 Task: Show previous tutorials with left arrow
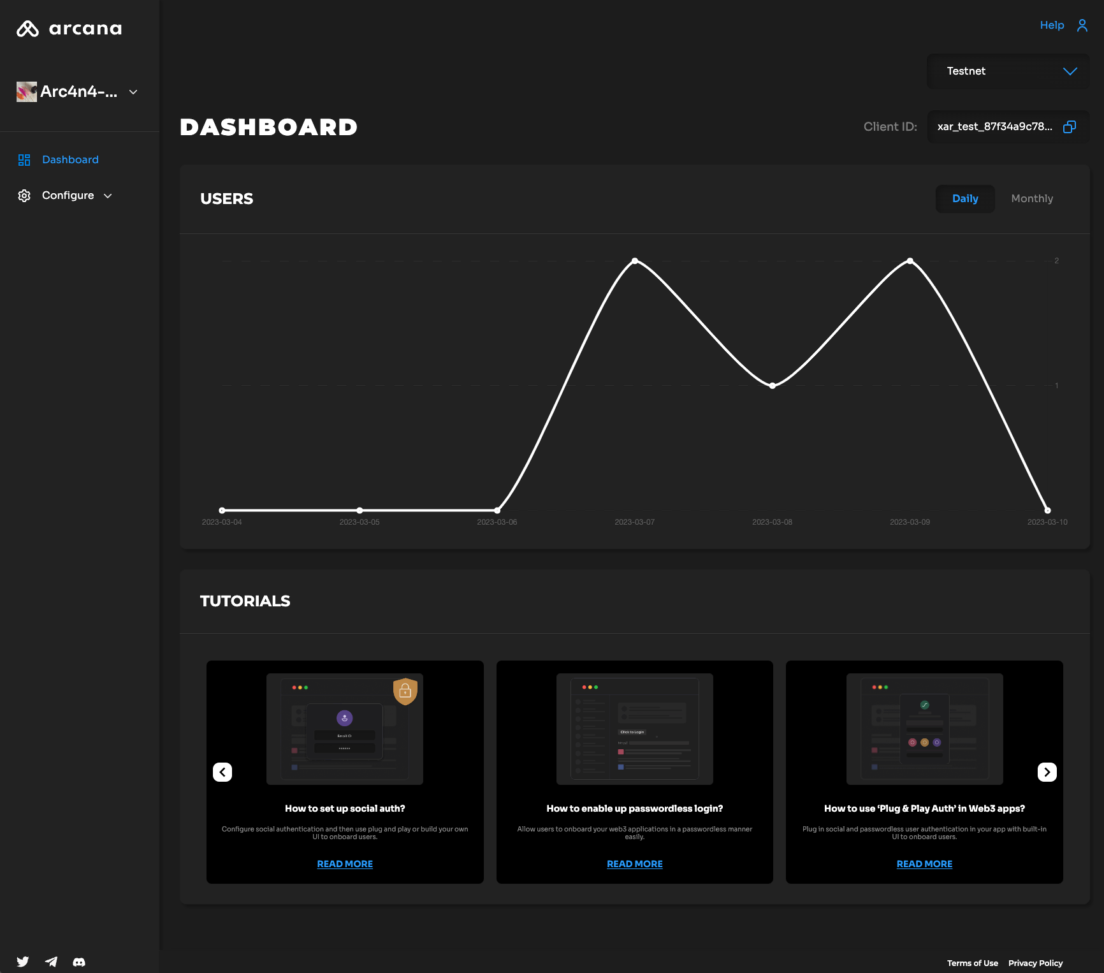point(222,772)
